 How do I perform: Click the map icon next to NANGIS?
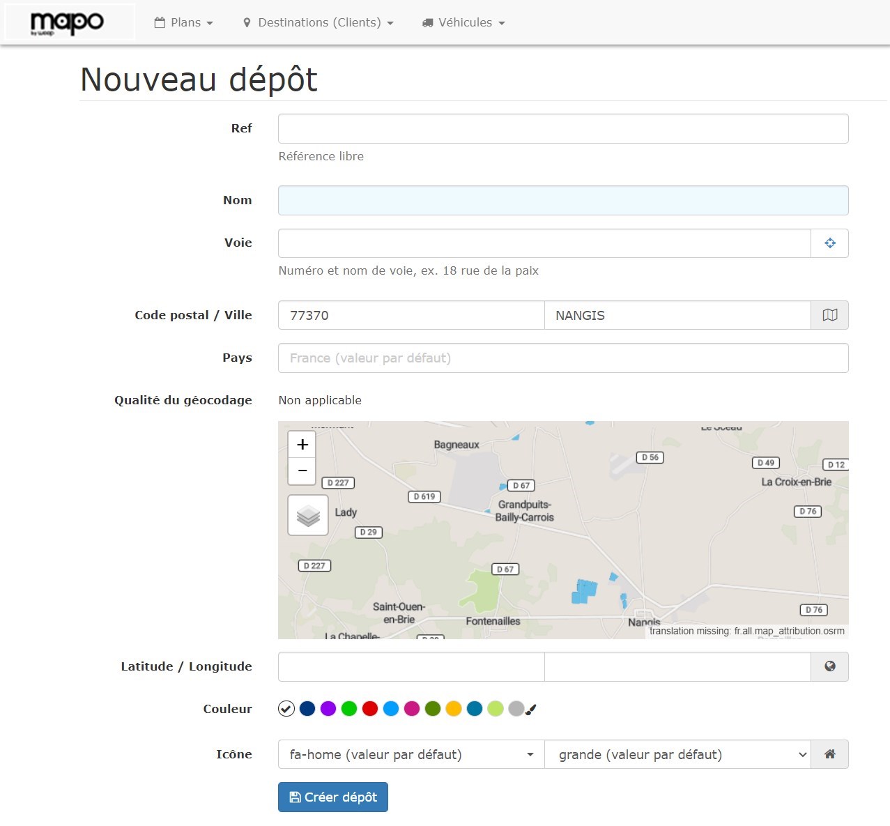(x=829, y=315)
